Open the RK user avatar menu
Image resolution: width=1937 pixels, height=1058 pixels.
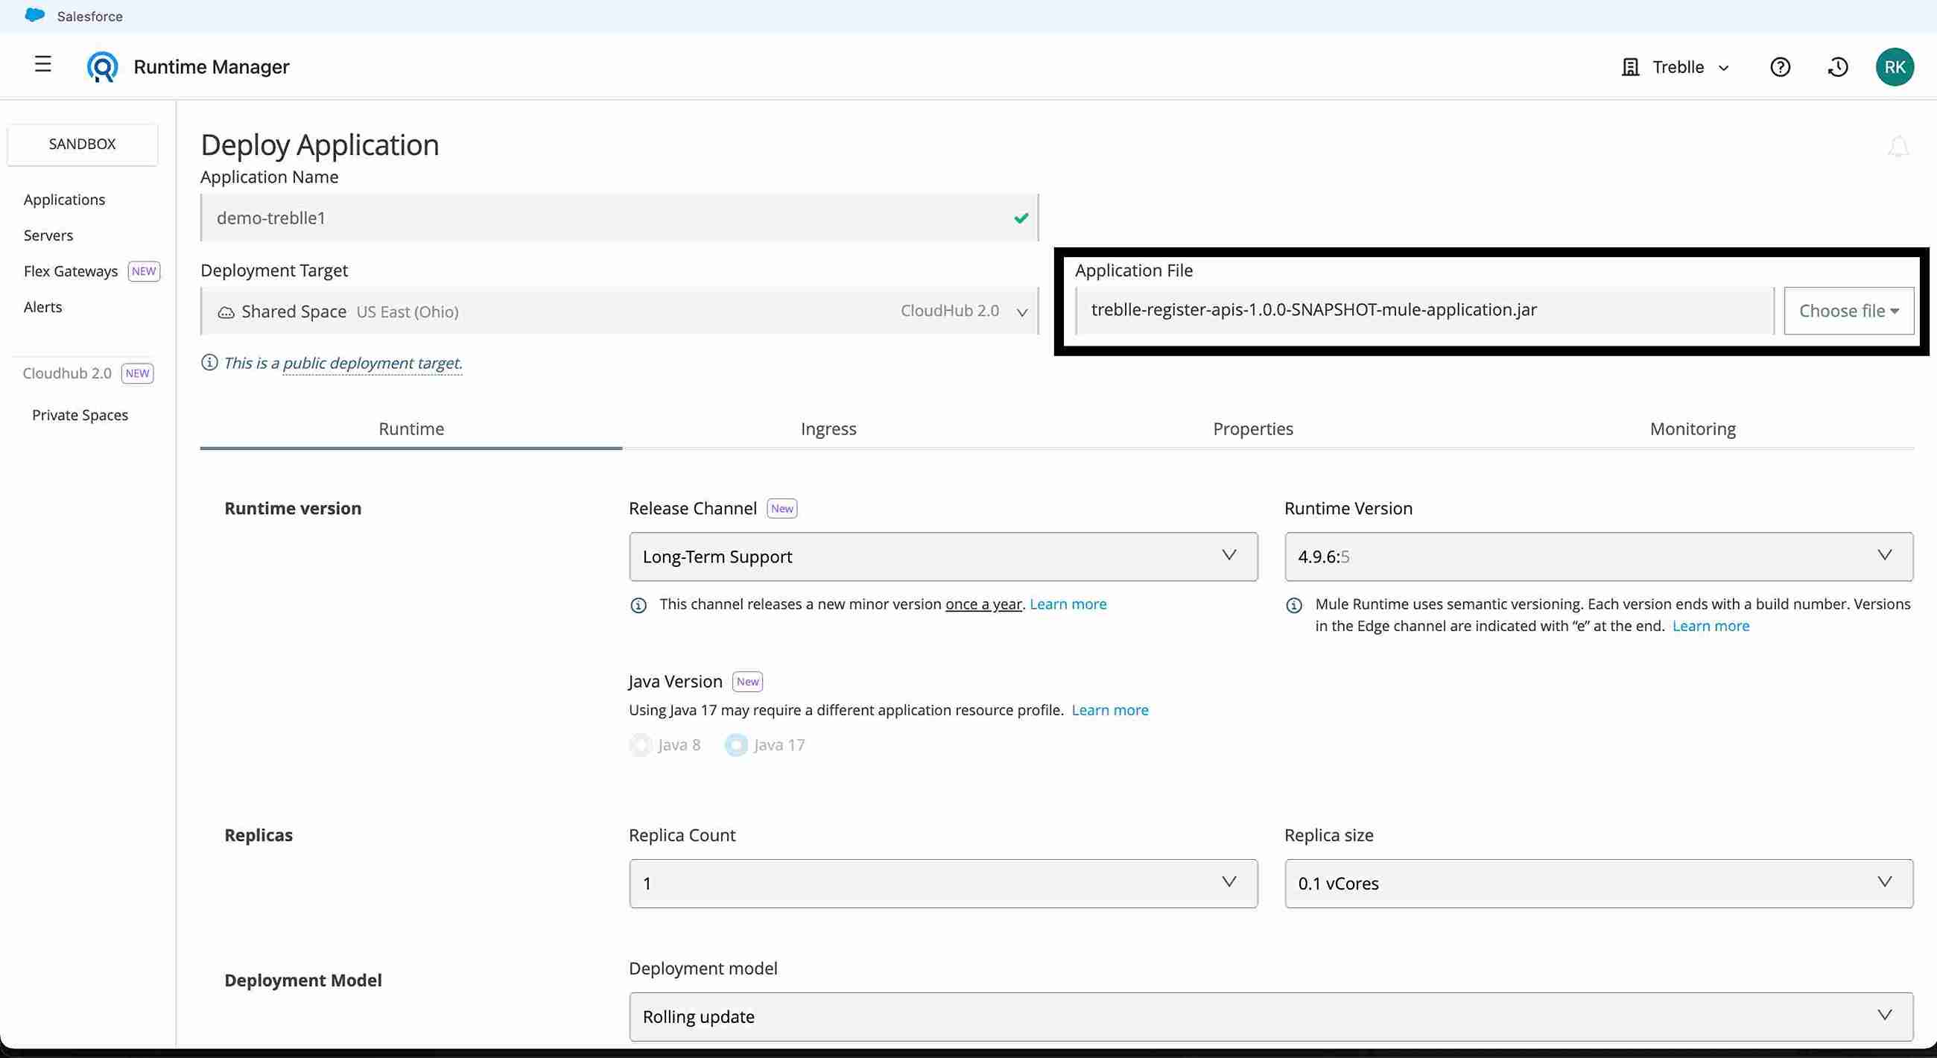coord(1895,67)
